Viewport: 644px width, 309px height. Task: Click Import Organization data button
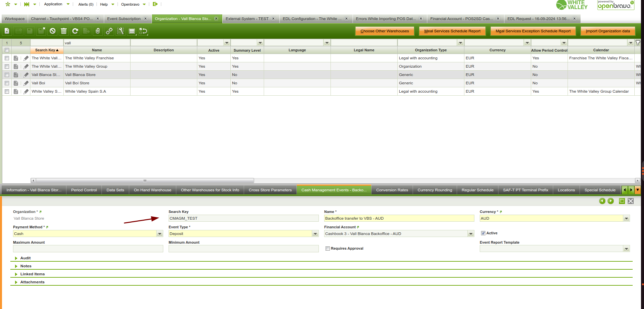(x=608, y=31)
